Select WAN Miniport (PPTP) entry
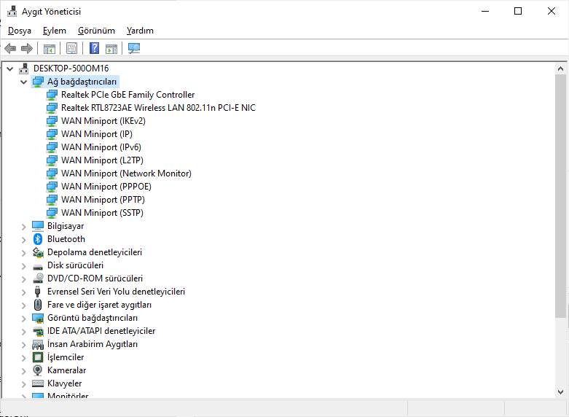The width and height of the screenshot is (569, 417). click(103, 200)
